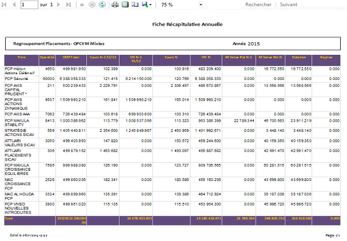Click the Fiche Récapitulative Annuelle title

coord(188,25)
